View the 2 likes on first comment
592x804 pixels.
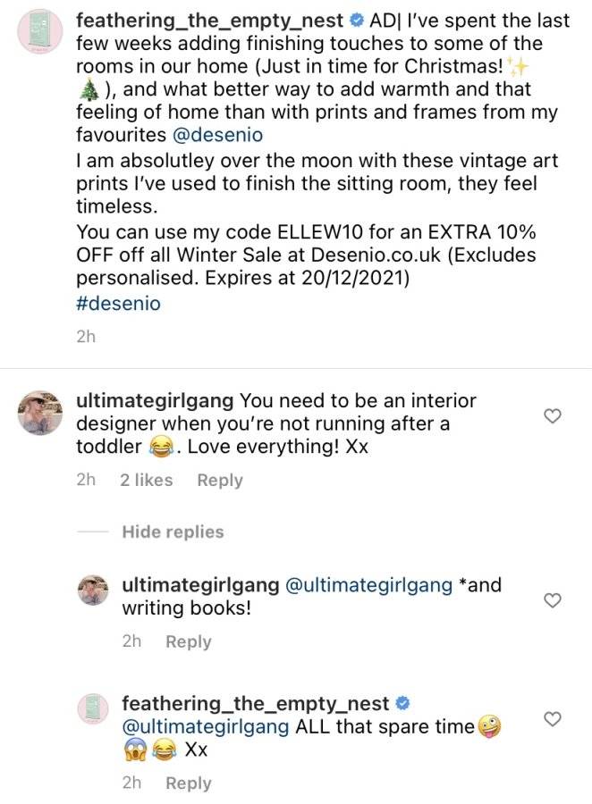[x=147, y=480]
